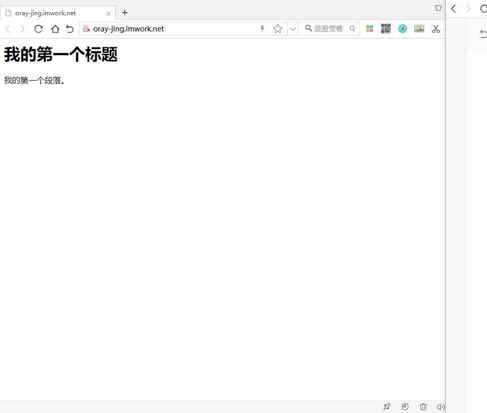Viewport: 487px width, 413px height.
Task: Click the colorful grid extension icon
Action: 369,28
